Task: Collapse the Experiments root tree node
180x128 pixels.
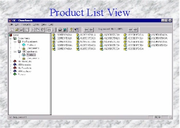Action: pos(11,38)
